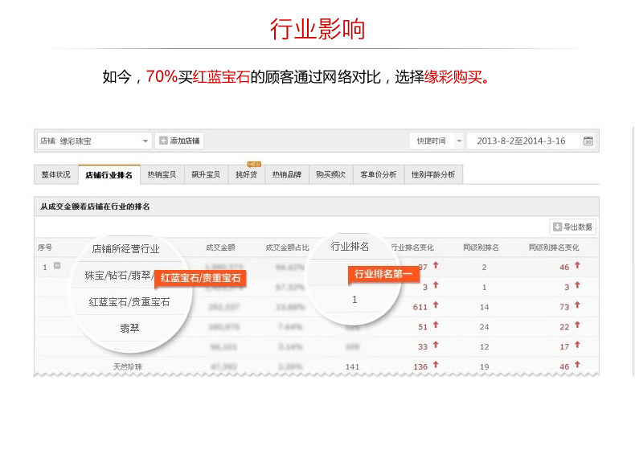This screenshot has height=458, width=635.
Task: Click the 同级别排名 value 19
Action: click(485, 367)
